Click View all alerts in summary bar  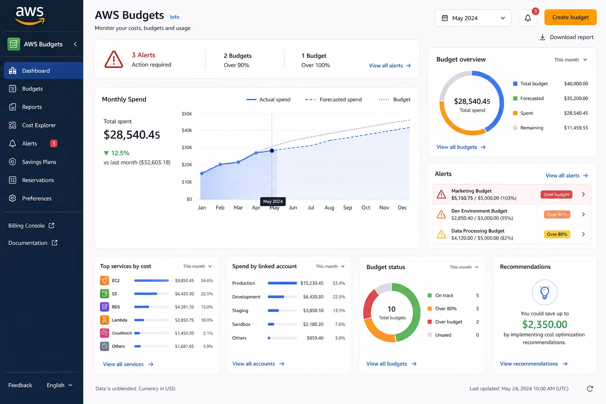390,65
